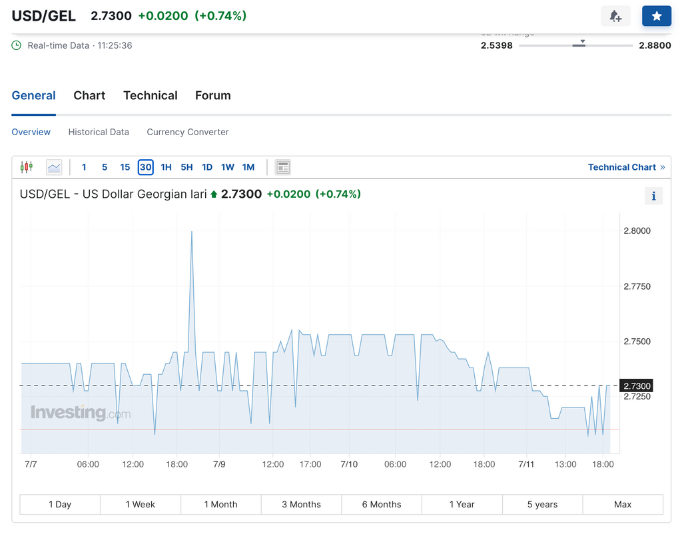
Task: Click the 2.7300 current price label on axis
Action: (x=637, y=386)
